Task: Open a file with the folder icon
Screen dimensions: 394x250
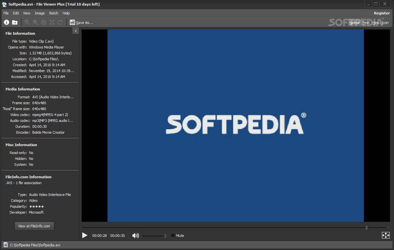Action: tap(15, 22)
